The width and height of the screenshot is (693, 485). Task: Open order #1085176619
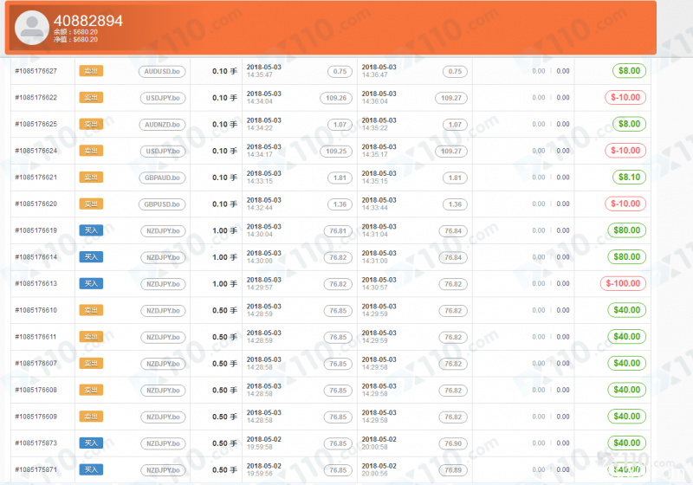pos(36,230)
